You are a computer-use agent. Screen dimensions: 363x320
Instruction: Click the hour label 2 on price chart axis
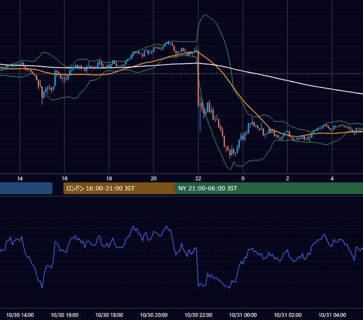(x=288, y=179)
